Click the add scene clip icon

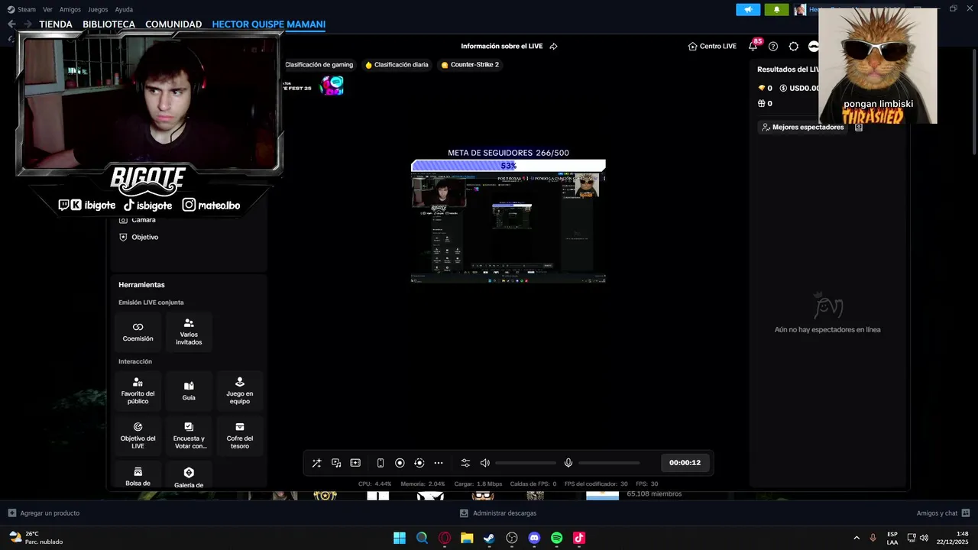pos(355,463)
